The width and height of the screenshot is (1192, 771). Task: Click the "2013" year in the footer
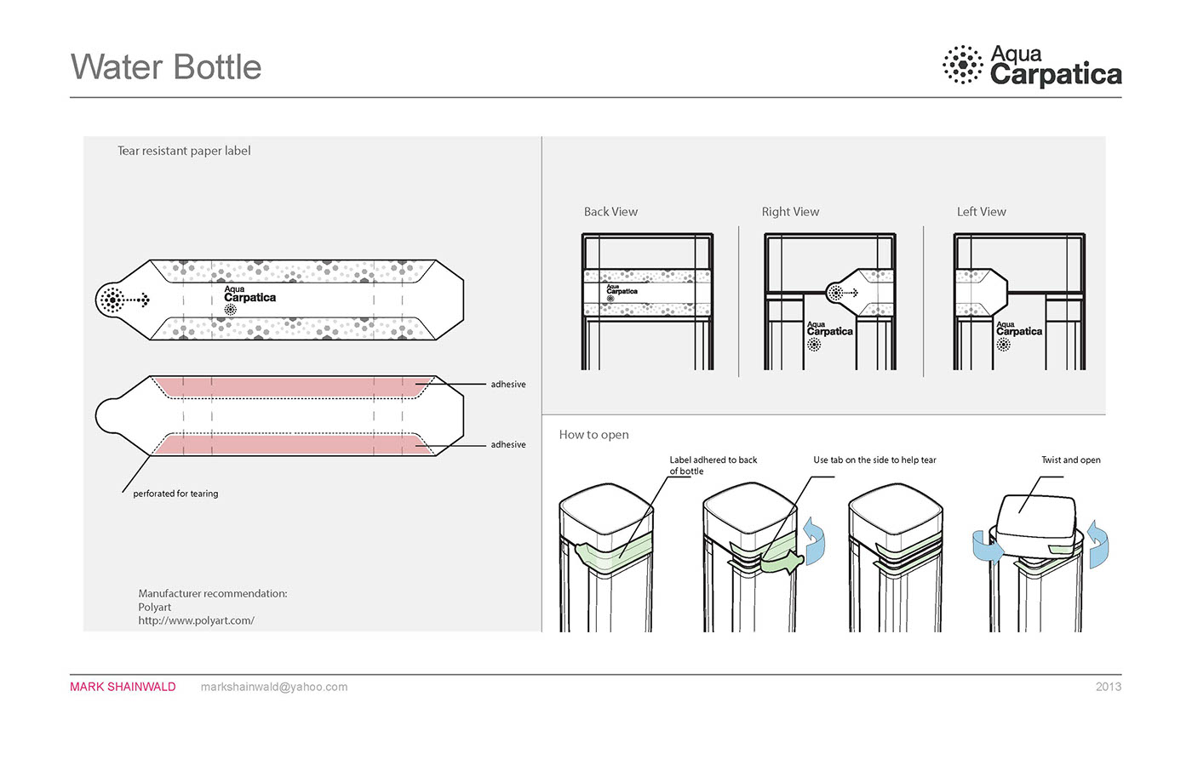click(x=1109, y=687)
